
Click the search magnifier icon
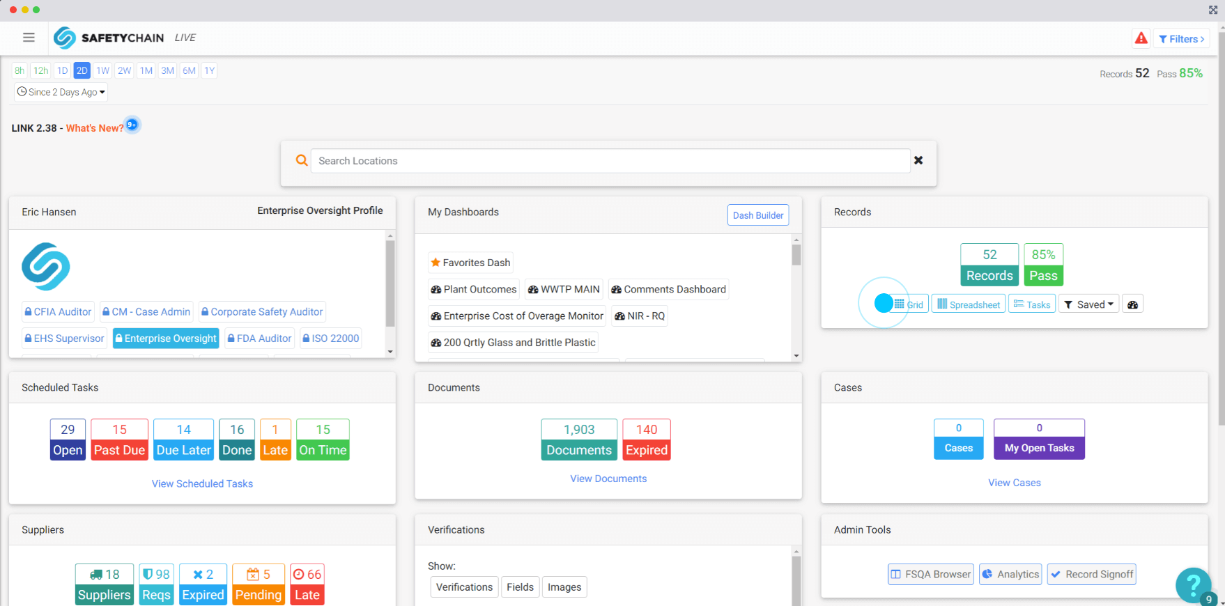(x=302, y=161)
